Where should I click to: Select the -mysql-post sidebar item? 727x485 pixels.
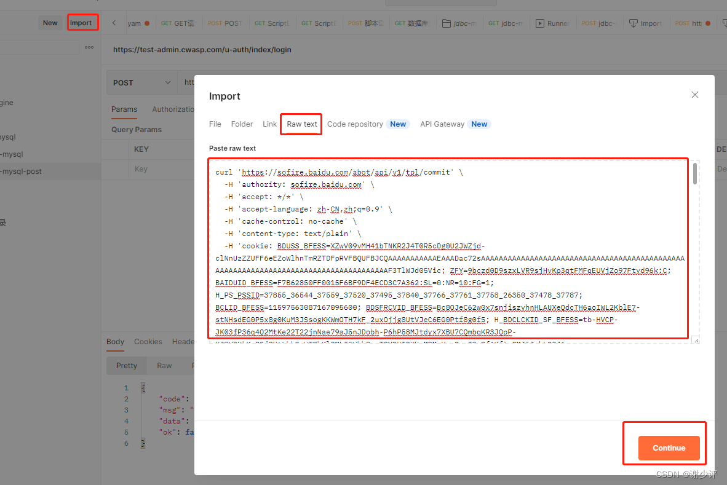50,172
